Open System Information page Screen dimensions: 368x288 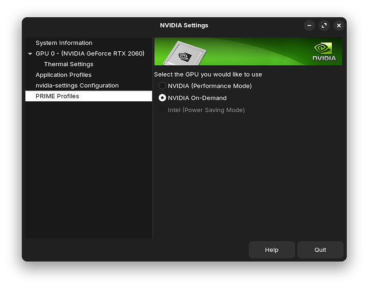[89, 43]
